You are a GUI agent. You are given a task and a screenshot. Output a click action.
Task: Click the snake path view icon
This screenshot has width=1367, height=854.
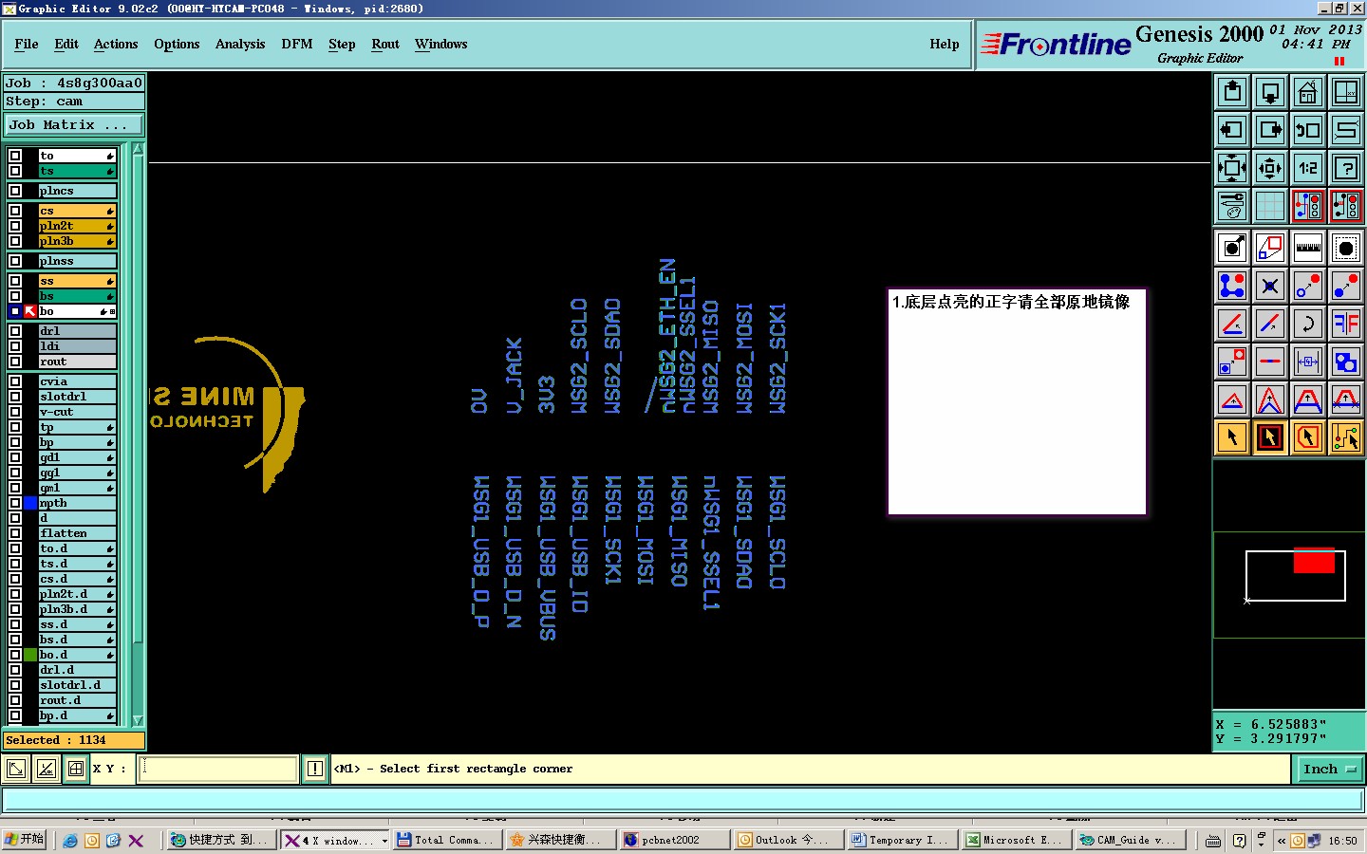click(1346, 130)
